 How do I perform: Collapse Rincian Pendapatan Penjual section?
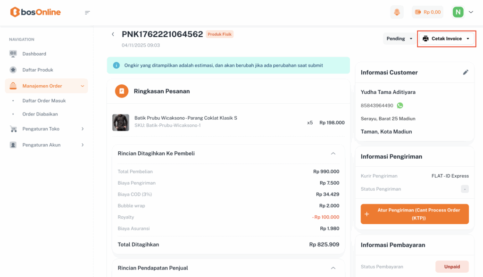333,268
